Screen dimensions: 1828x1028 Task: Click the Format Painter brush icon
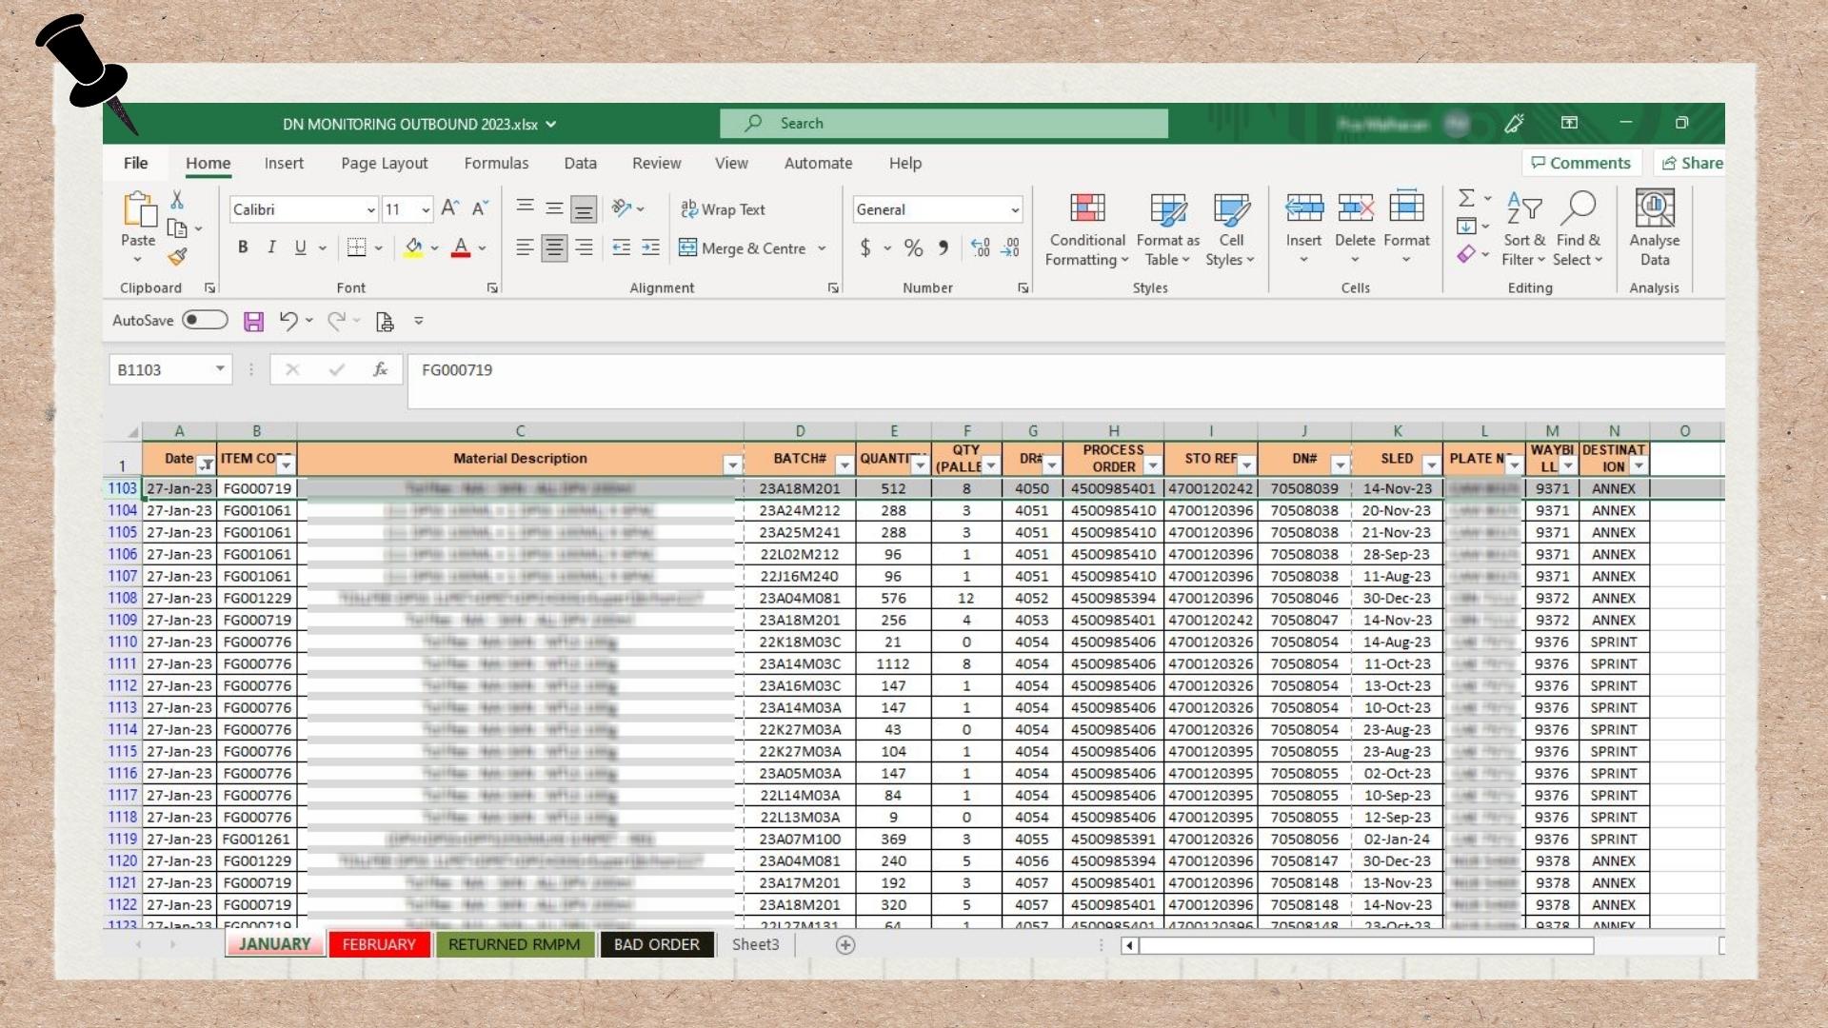(x=177, y=257)
